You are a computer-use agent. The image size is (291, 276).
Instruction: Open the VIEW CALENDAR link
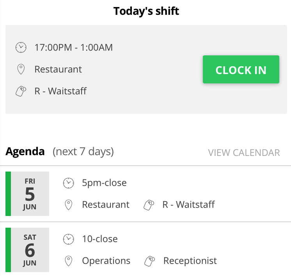pyautogui.click(x=244, y=153)
